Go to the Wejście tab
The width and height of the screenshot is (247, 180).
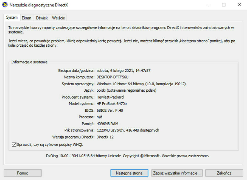coord(58,18)
